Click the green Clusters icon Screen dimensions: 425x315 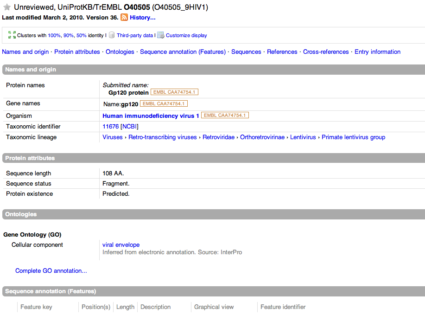coord(12,35)
